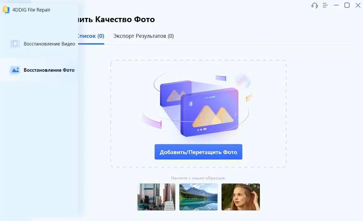
Task: Close the 4DDiG File Repair window
Action: pyautogui.click(x=358, y=5)
